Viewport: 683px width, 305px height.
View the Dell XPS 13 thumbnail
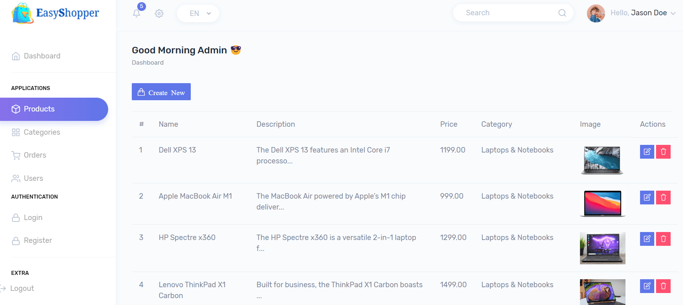(x=602, y=160)
